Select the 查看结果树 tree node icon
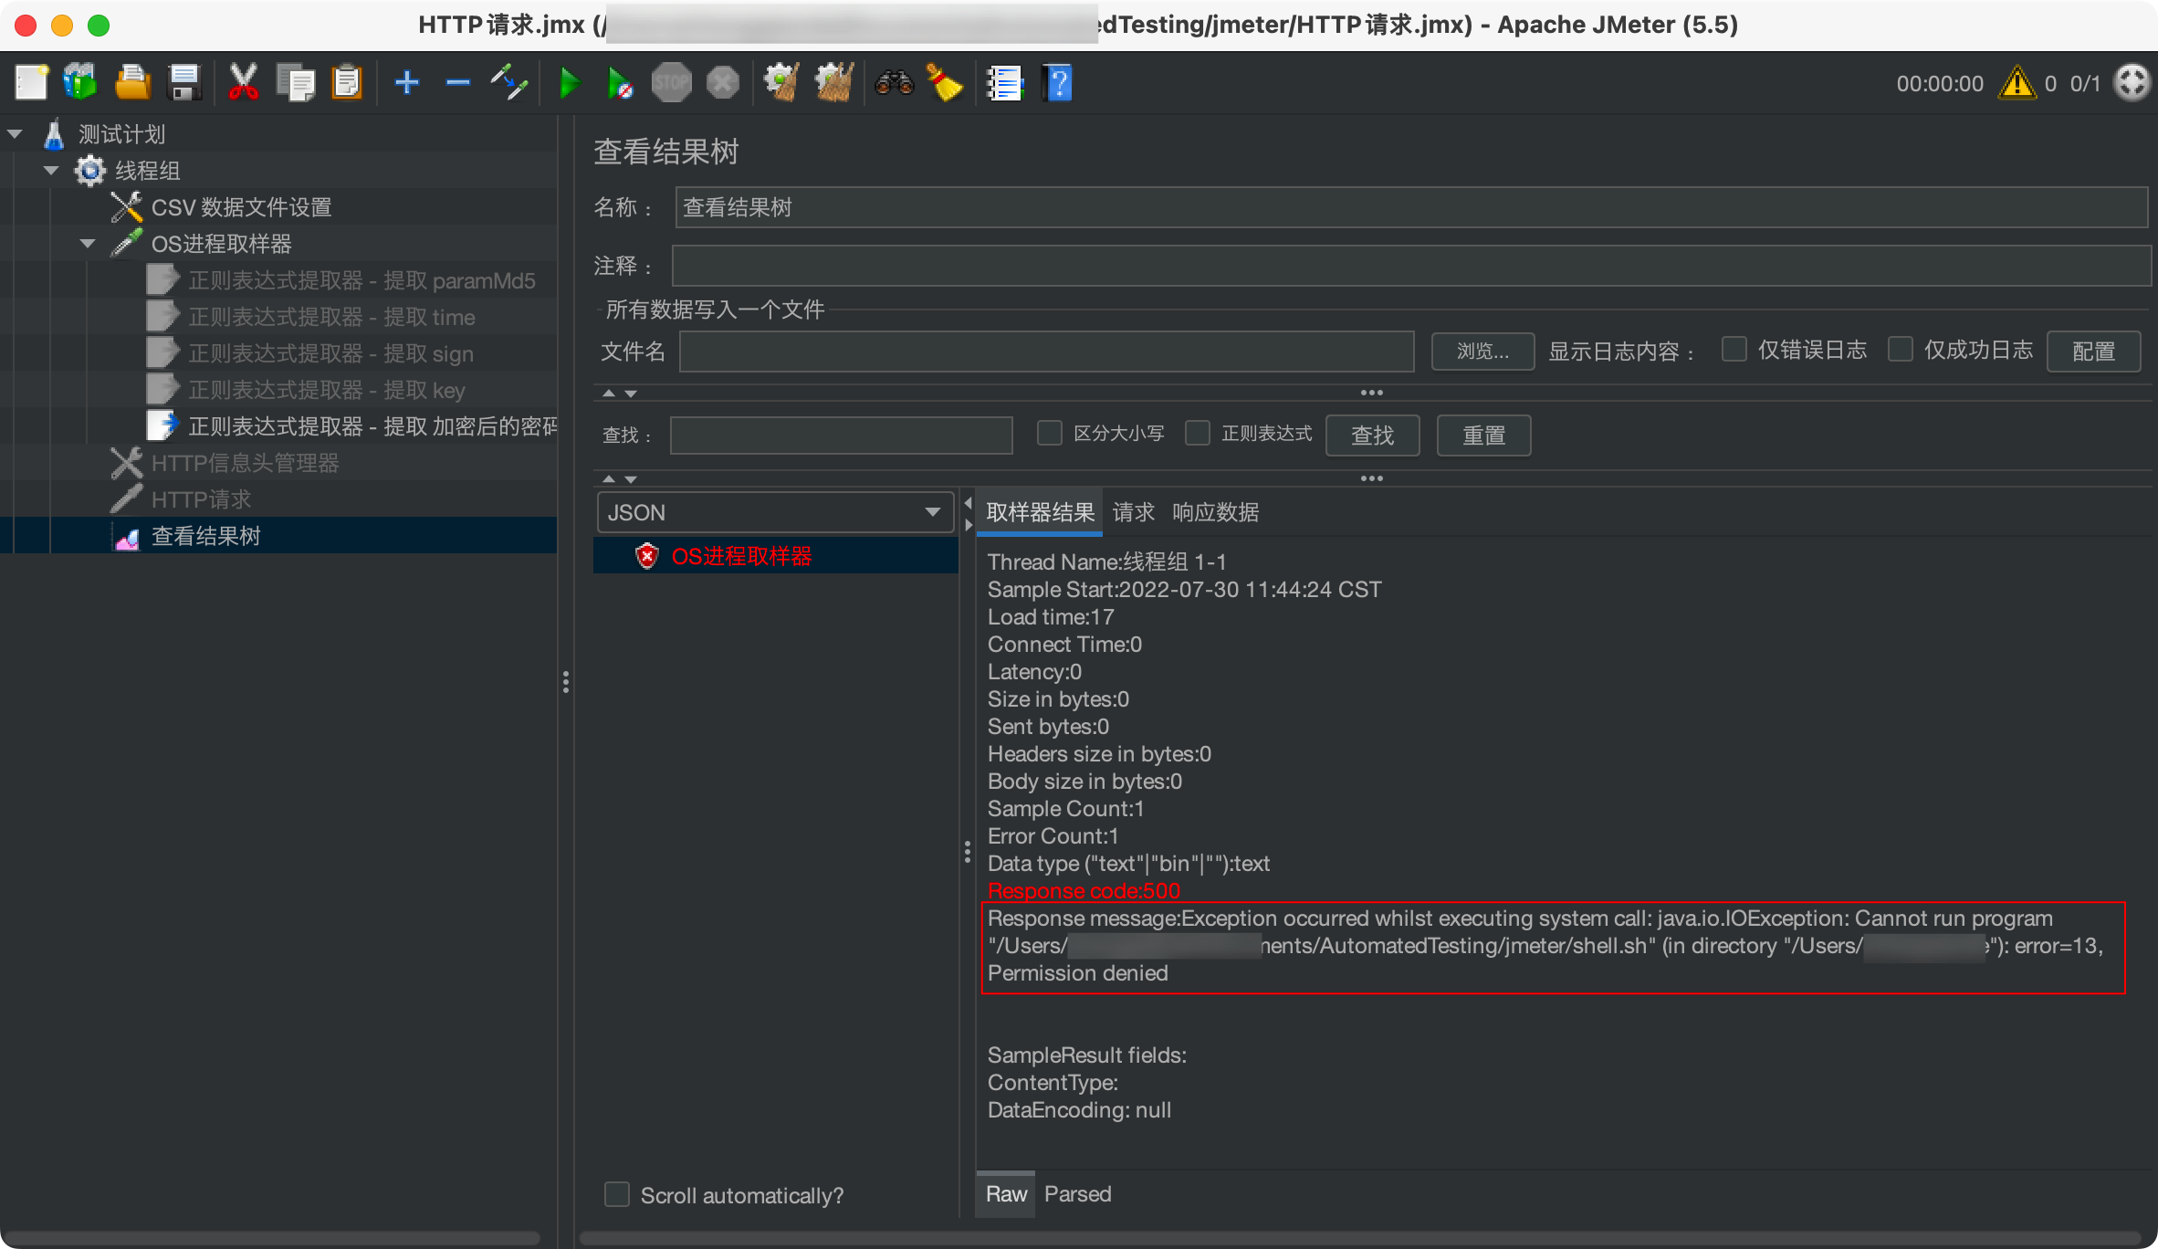The width and height of the screenshot is (2158, 1249). coord(127,537)
